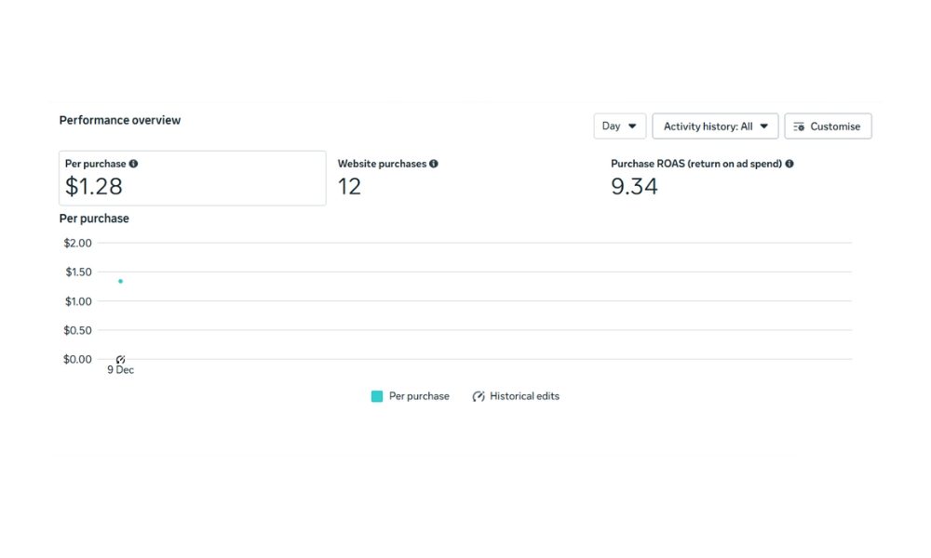Image resolution: width=931 pixels, height=558 pixels.
Task: Toggle the Per purchase series via its legend label
Action: point(419,396)
